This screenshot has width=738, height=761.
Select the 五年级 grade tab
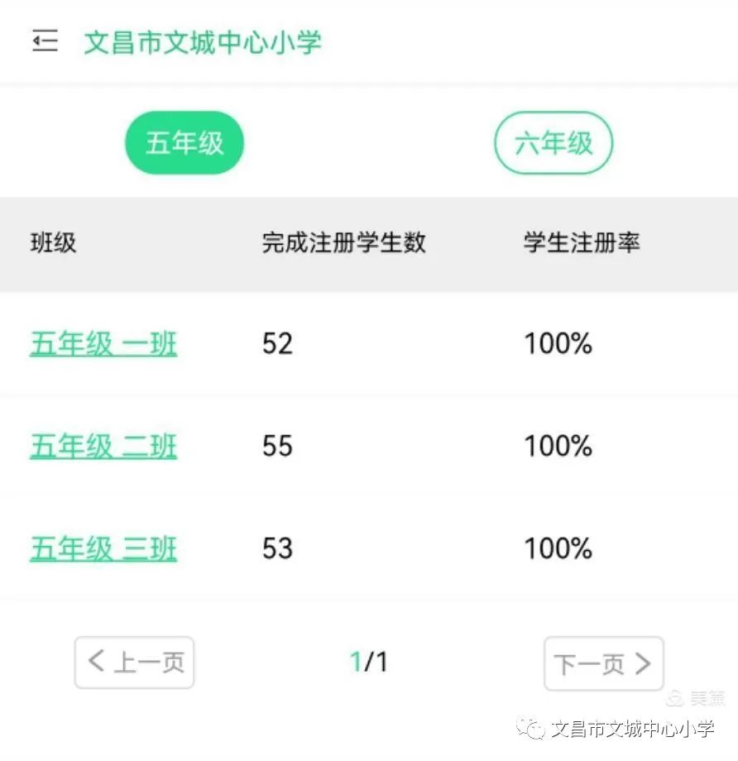point(184,143)
